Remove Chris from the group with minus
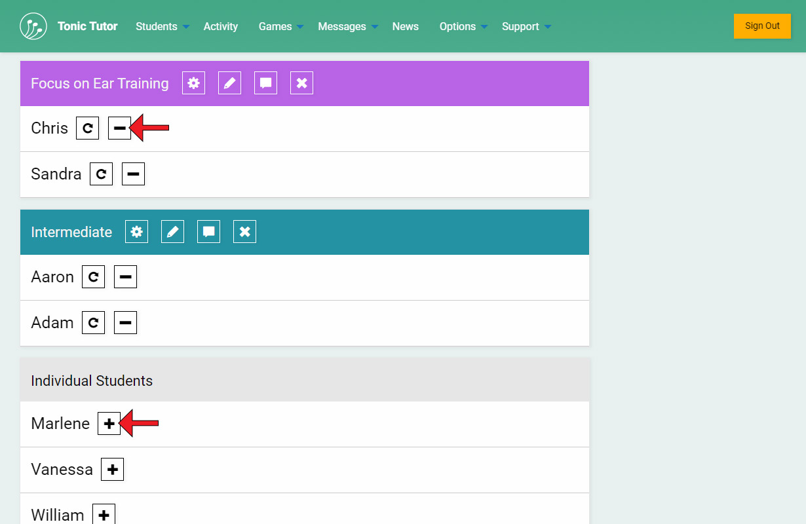The width and height of the screenshot is (806, 524). (x=119, y=128)
